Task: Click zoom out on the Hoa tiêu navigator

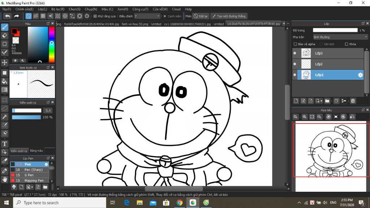Action: pos(319,117)
